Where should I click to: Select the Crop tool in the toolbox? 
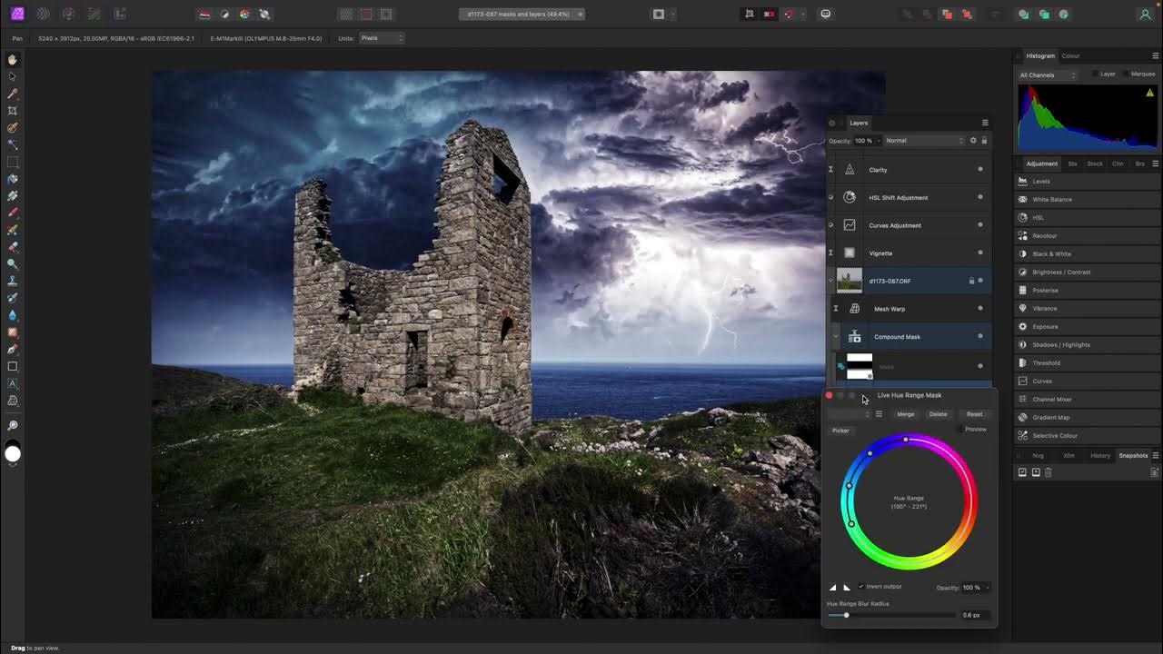click(x=13, y=111)
